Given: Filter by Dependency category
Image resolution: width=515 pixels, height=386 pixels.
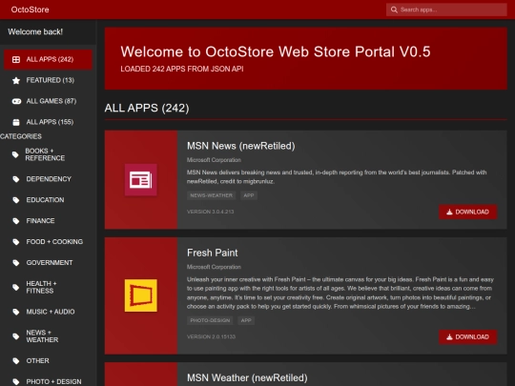Looking at the screenshot, I should point(48,179).
